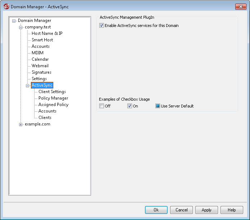Open Signatures under company.test
This screenshot has width=250, height=220.
(41, 72)
